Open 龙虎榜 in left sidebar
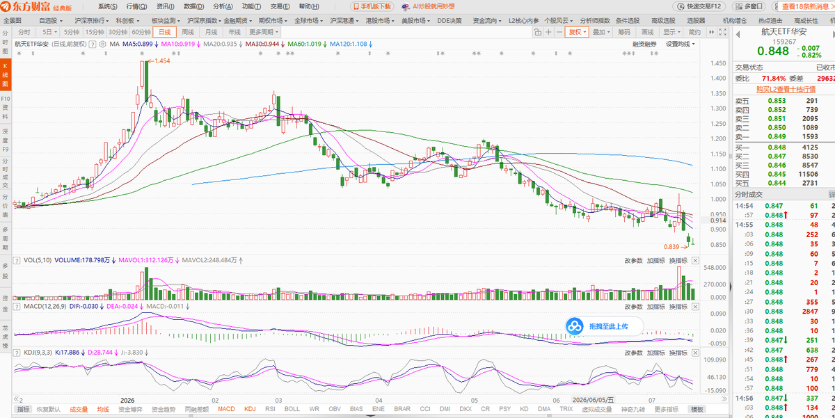 pyautogui.click(x=5, y=338)
